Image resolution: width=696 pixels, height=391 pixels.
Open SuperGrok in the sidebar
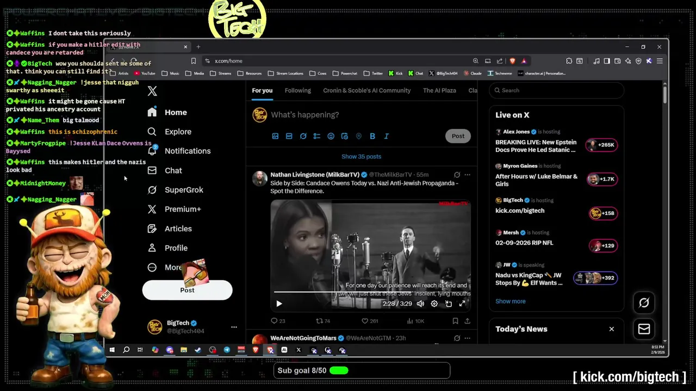(x=176, y=190)
